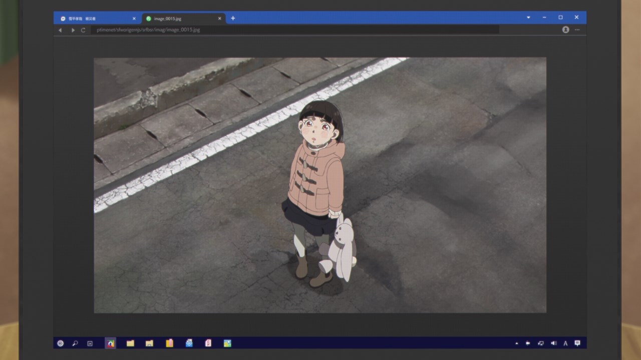Screen dimensions: 641x360
Task: Close the browser window
Action: click(x=576, y=17)
